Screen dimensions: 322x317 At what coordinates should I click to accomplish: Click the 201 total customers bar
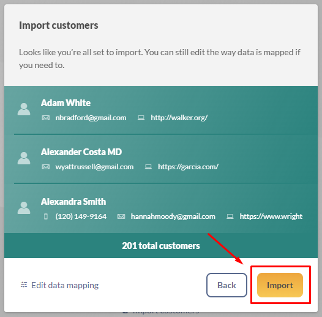[161, 246]
